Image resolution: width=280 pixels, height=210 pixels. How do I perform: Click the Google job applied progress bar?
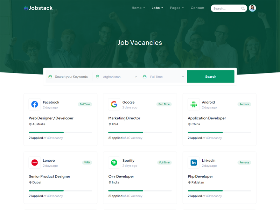[x=140, y=133]
